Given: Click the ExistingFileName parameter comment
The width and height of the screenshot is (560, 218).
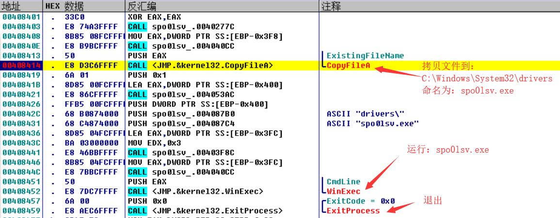Looking at the screenshot, I should coord(365,56).
